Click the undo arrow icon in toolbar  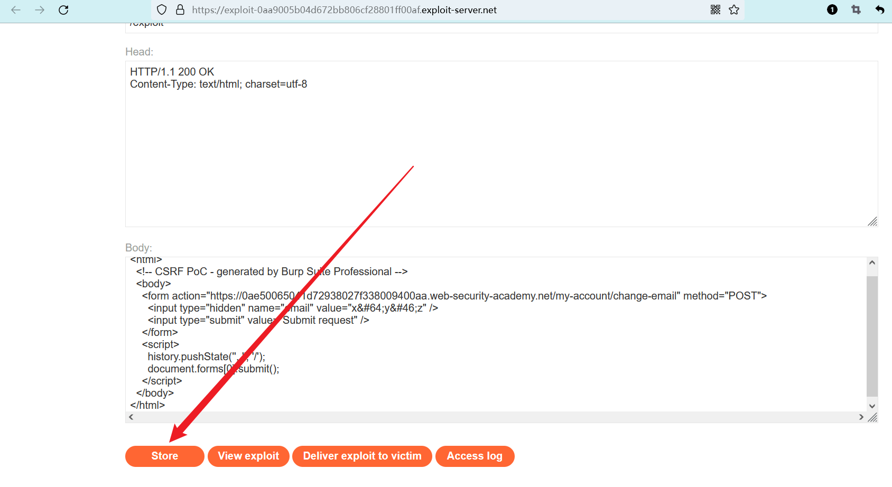point(880,10)
